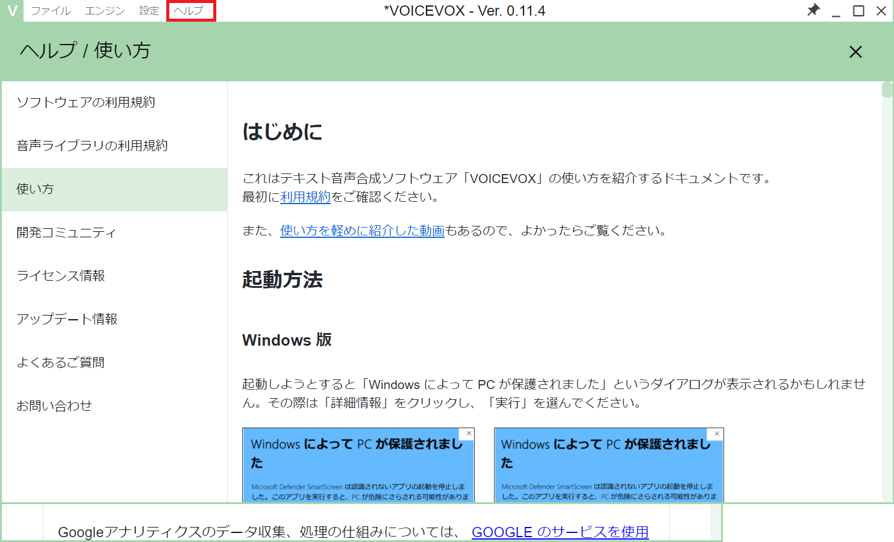The width and height of the screenshot is (894, 542).
Task: Close the help dialog with the X icon
Action: click(855, 52)
